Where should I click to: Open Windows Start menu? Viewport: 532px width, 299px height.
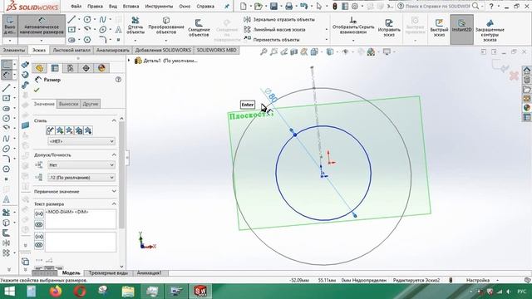9,292
